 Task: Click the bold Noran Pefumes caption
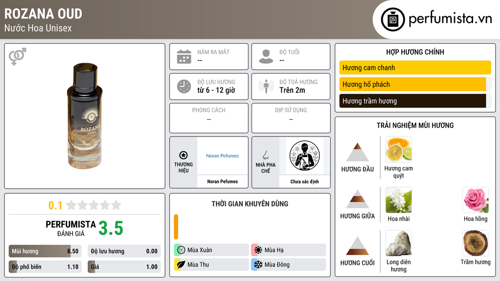click(x=222, y=181)
